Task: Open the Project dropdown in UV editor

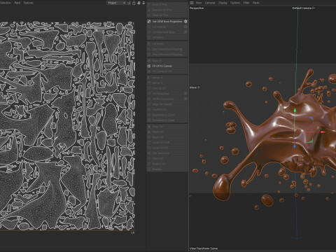Action: point(116,3)
